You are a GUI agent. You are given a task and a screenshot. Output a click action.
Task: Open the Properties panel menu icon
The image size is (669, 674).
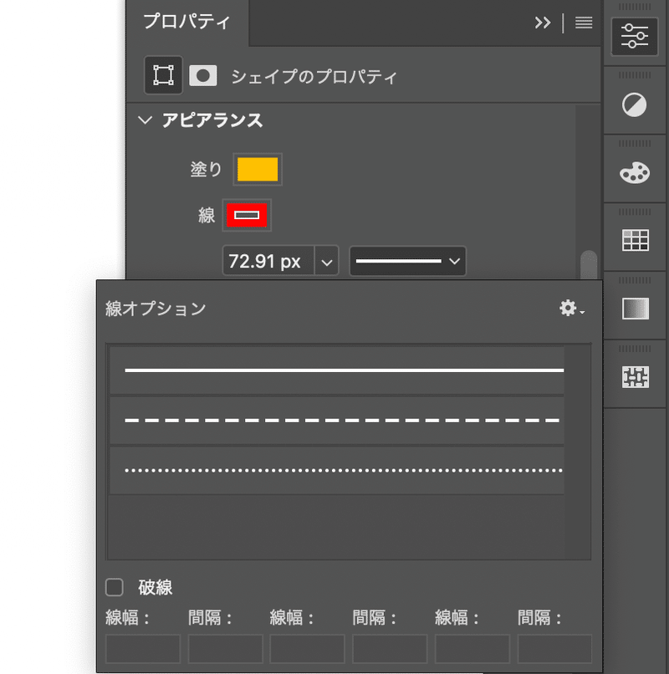[x=584, y=23]
